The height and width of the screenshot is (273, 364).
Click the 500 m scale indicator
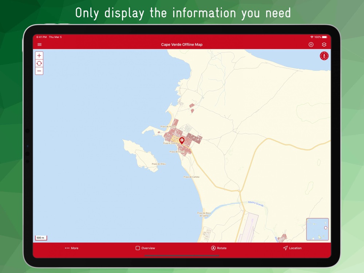click(x=41, y=238)
